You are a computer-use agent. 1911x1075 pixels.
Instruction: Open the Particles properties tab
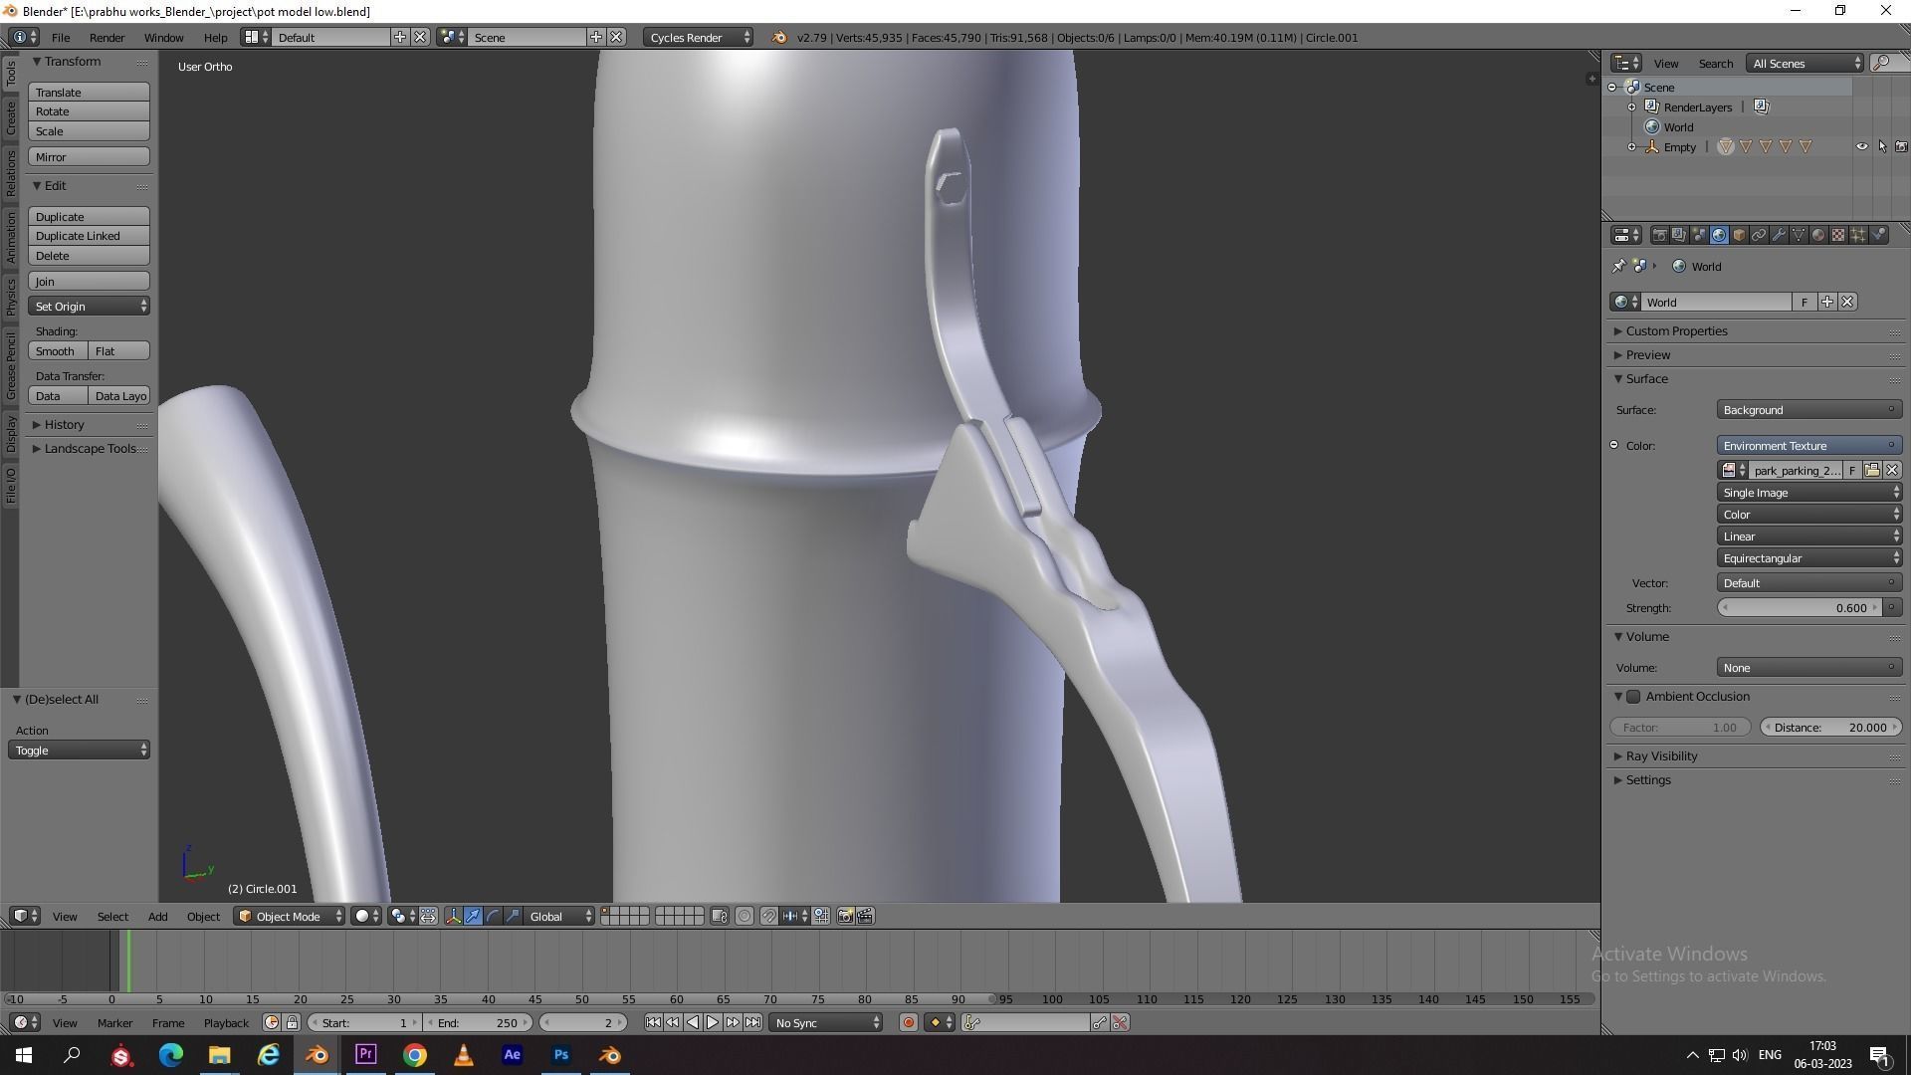tap(1858, 235)
